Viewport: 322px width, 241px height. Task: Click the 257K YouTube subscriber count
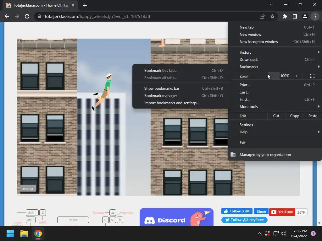[301, 212]
